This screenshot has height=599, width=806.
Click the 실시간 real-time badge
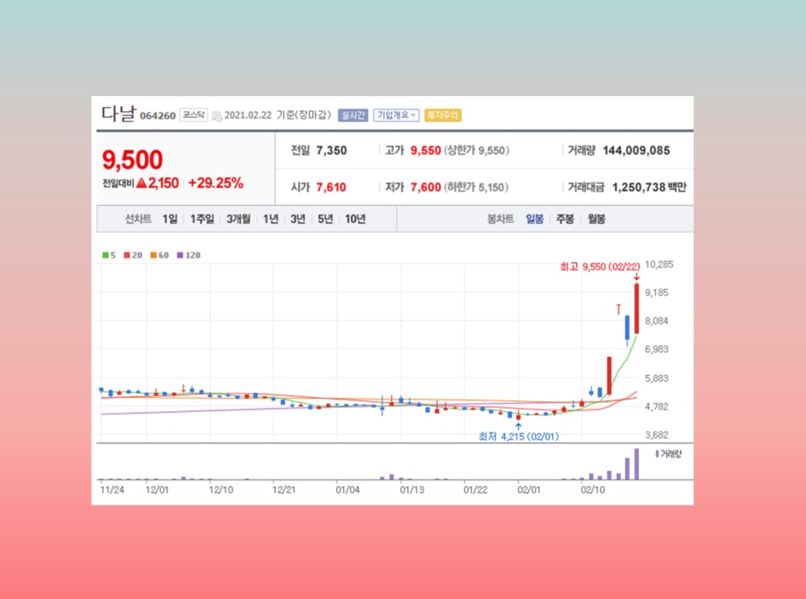[x=352, y=115]
